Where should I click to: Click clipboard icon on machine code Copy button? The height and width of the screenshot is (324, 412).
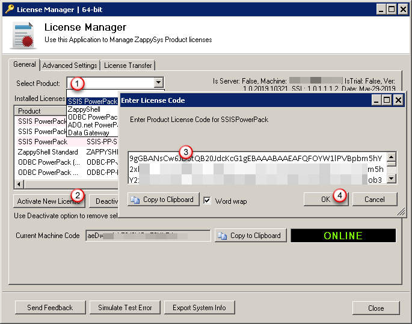point(223,236)
